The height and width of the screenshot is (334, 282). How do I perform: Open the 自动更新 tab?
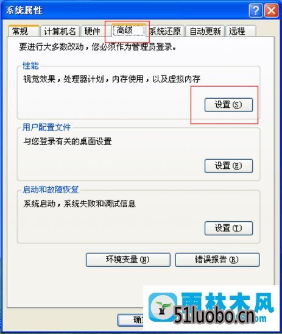(x=205, y=31)
